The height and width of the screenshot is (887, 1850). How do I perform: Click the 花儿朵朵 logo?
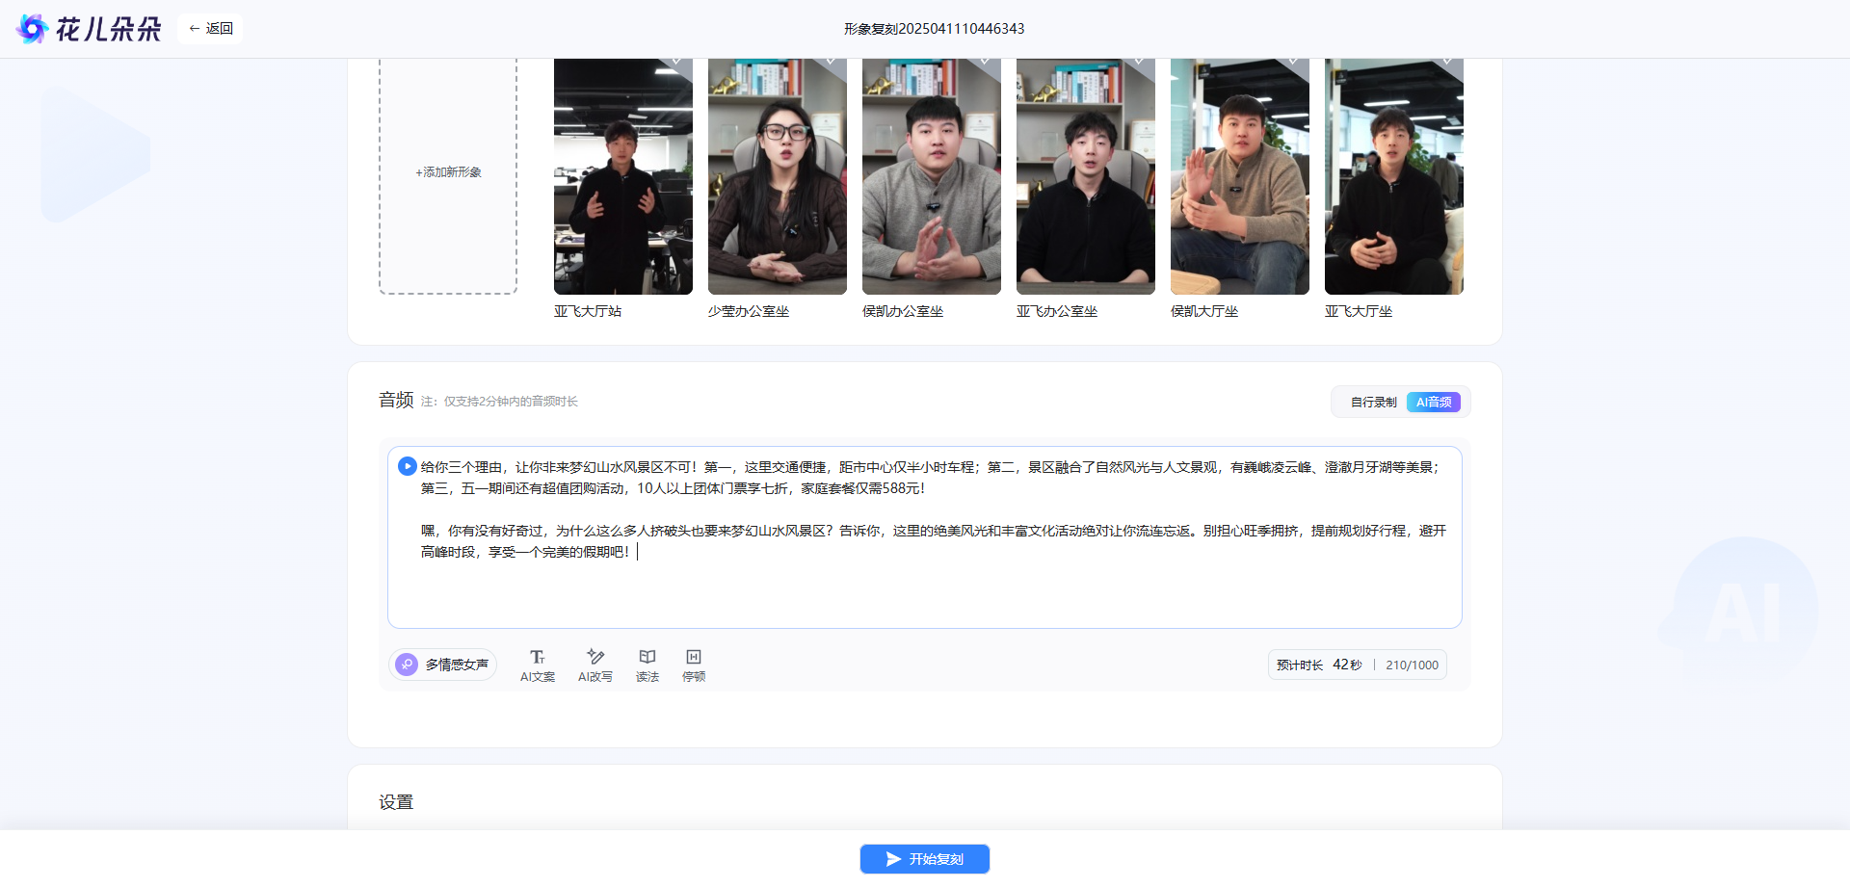[x=89, y=29]
